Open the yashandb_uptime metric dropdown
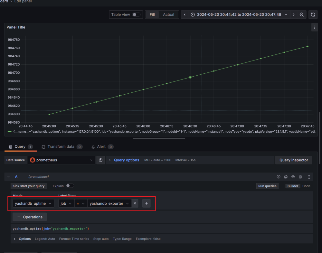 (x=33, y=203)
